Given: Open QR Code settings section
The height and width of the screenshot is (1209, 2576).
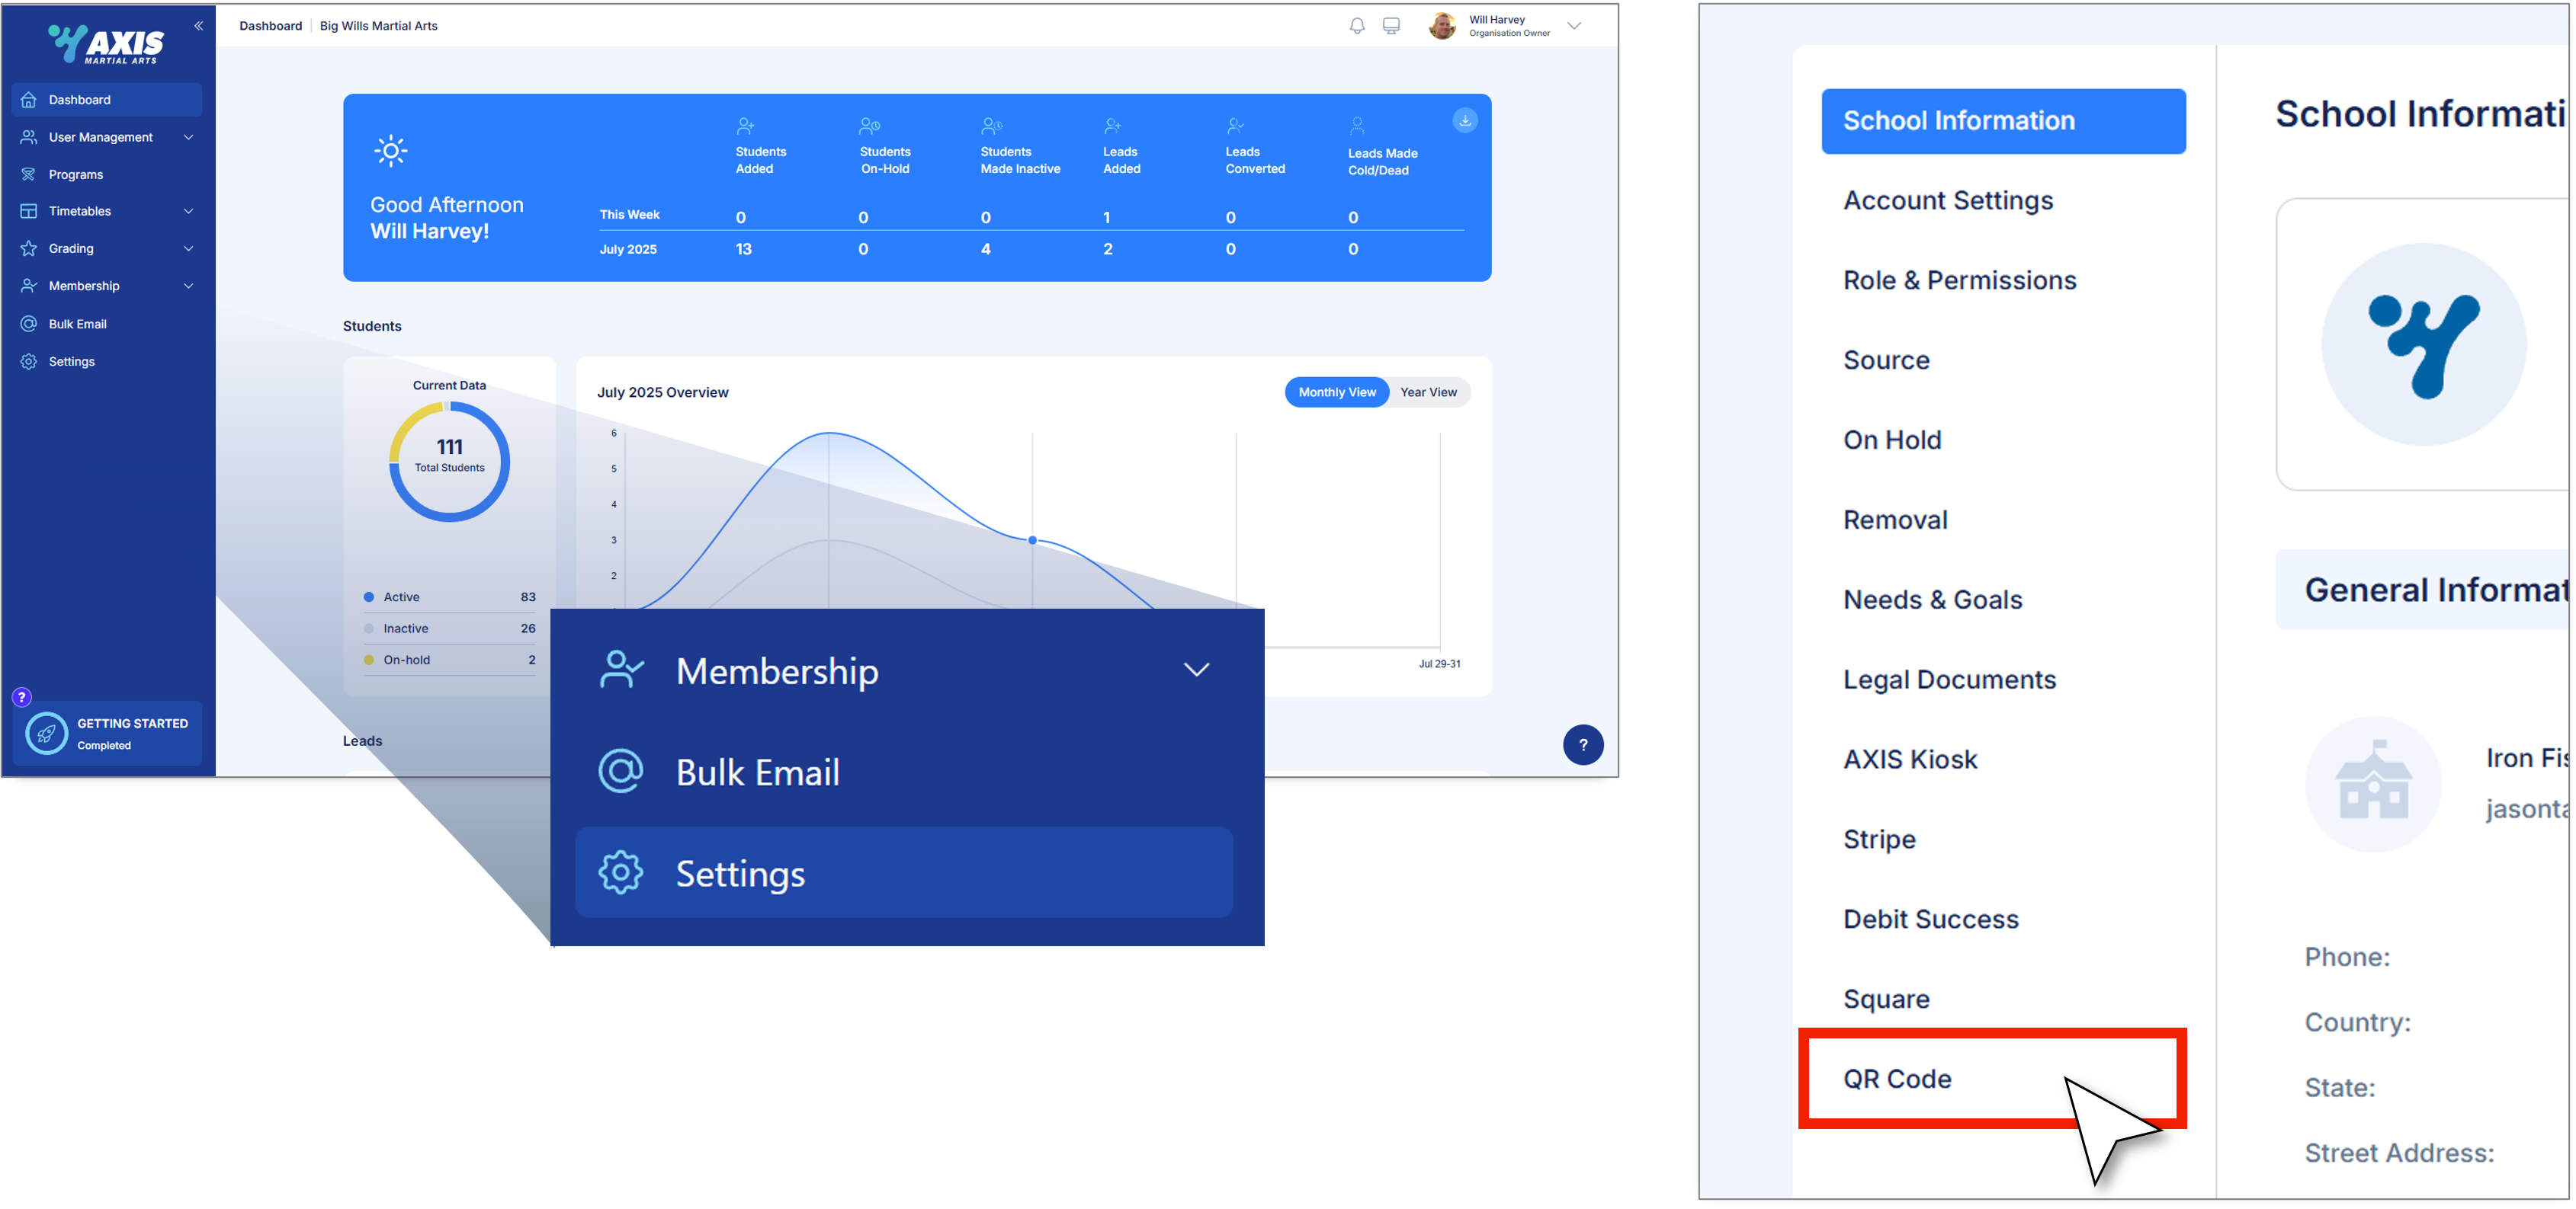Looking at the screenshot, I should [1897, 1079].
